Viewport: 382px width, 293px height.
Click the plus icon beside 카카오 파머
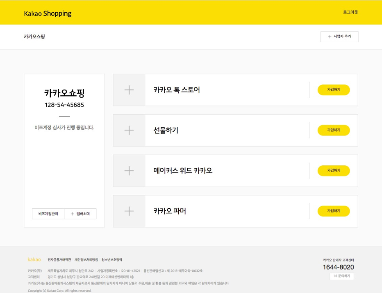129,211
